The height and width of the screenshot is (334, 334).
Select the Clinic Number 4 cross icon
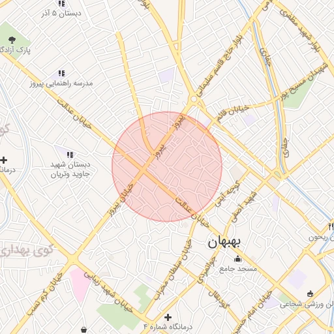[x=168, y=317]
